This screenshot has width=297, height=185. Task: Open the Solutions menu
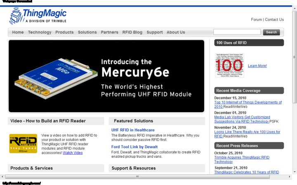coord(87,32)
